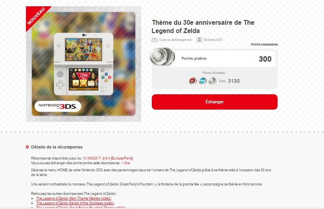Screen dimensions: 324x209
Task: Click the blue Miitomo coin icon
Action: pos(203,81)
